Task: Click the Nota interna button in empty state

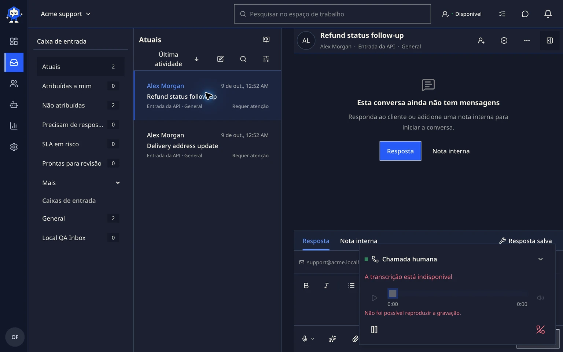Action: click(451, 151)
